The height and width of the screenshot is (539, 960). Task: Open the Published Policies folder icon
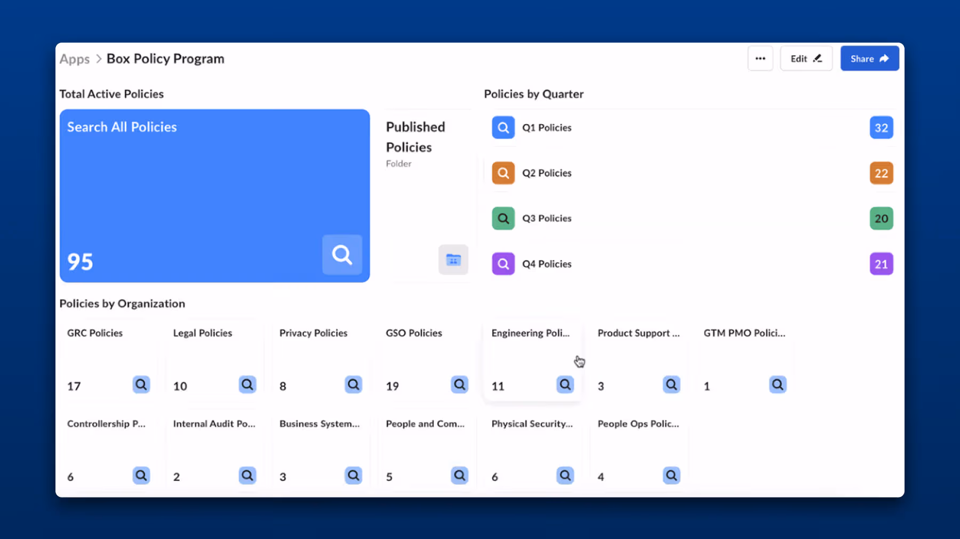(x=453, y=260)
